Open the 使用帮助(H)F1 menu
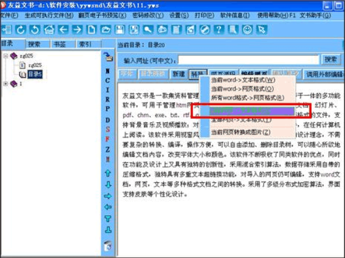This screenshot has width=345, height=258. pos(276,15)
